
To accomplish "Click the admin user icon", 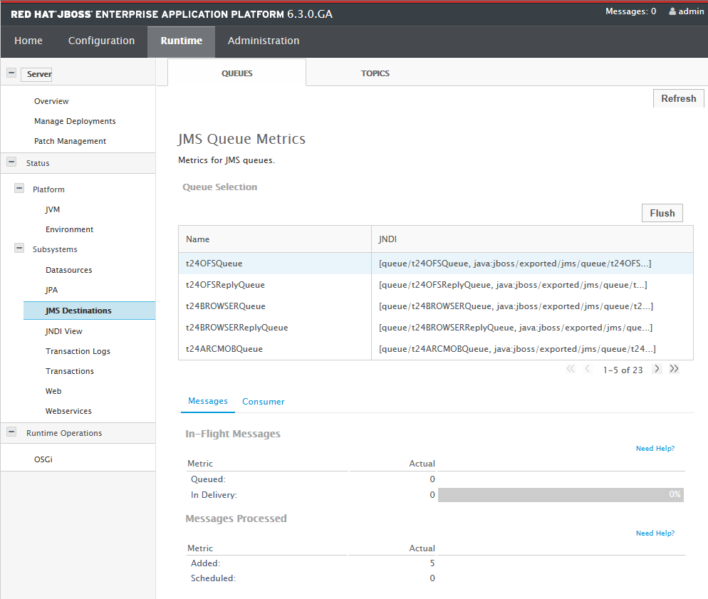I will pos(672,12).
